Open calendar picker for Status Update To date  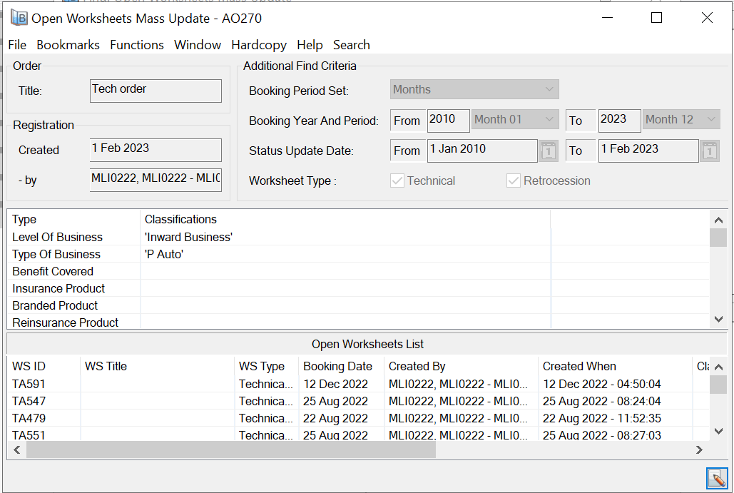[709, 151]
